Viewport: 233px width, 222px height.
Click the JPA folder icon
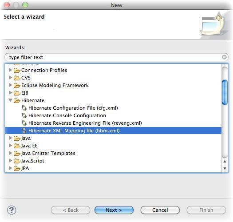click(x=17, y=168)
